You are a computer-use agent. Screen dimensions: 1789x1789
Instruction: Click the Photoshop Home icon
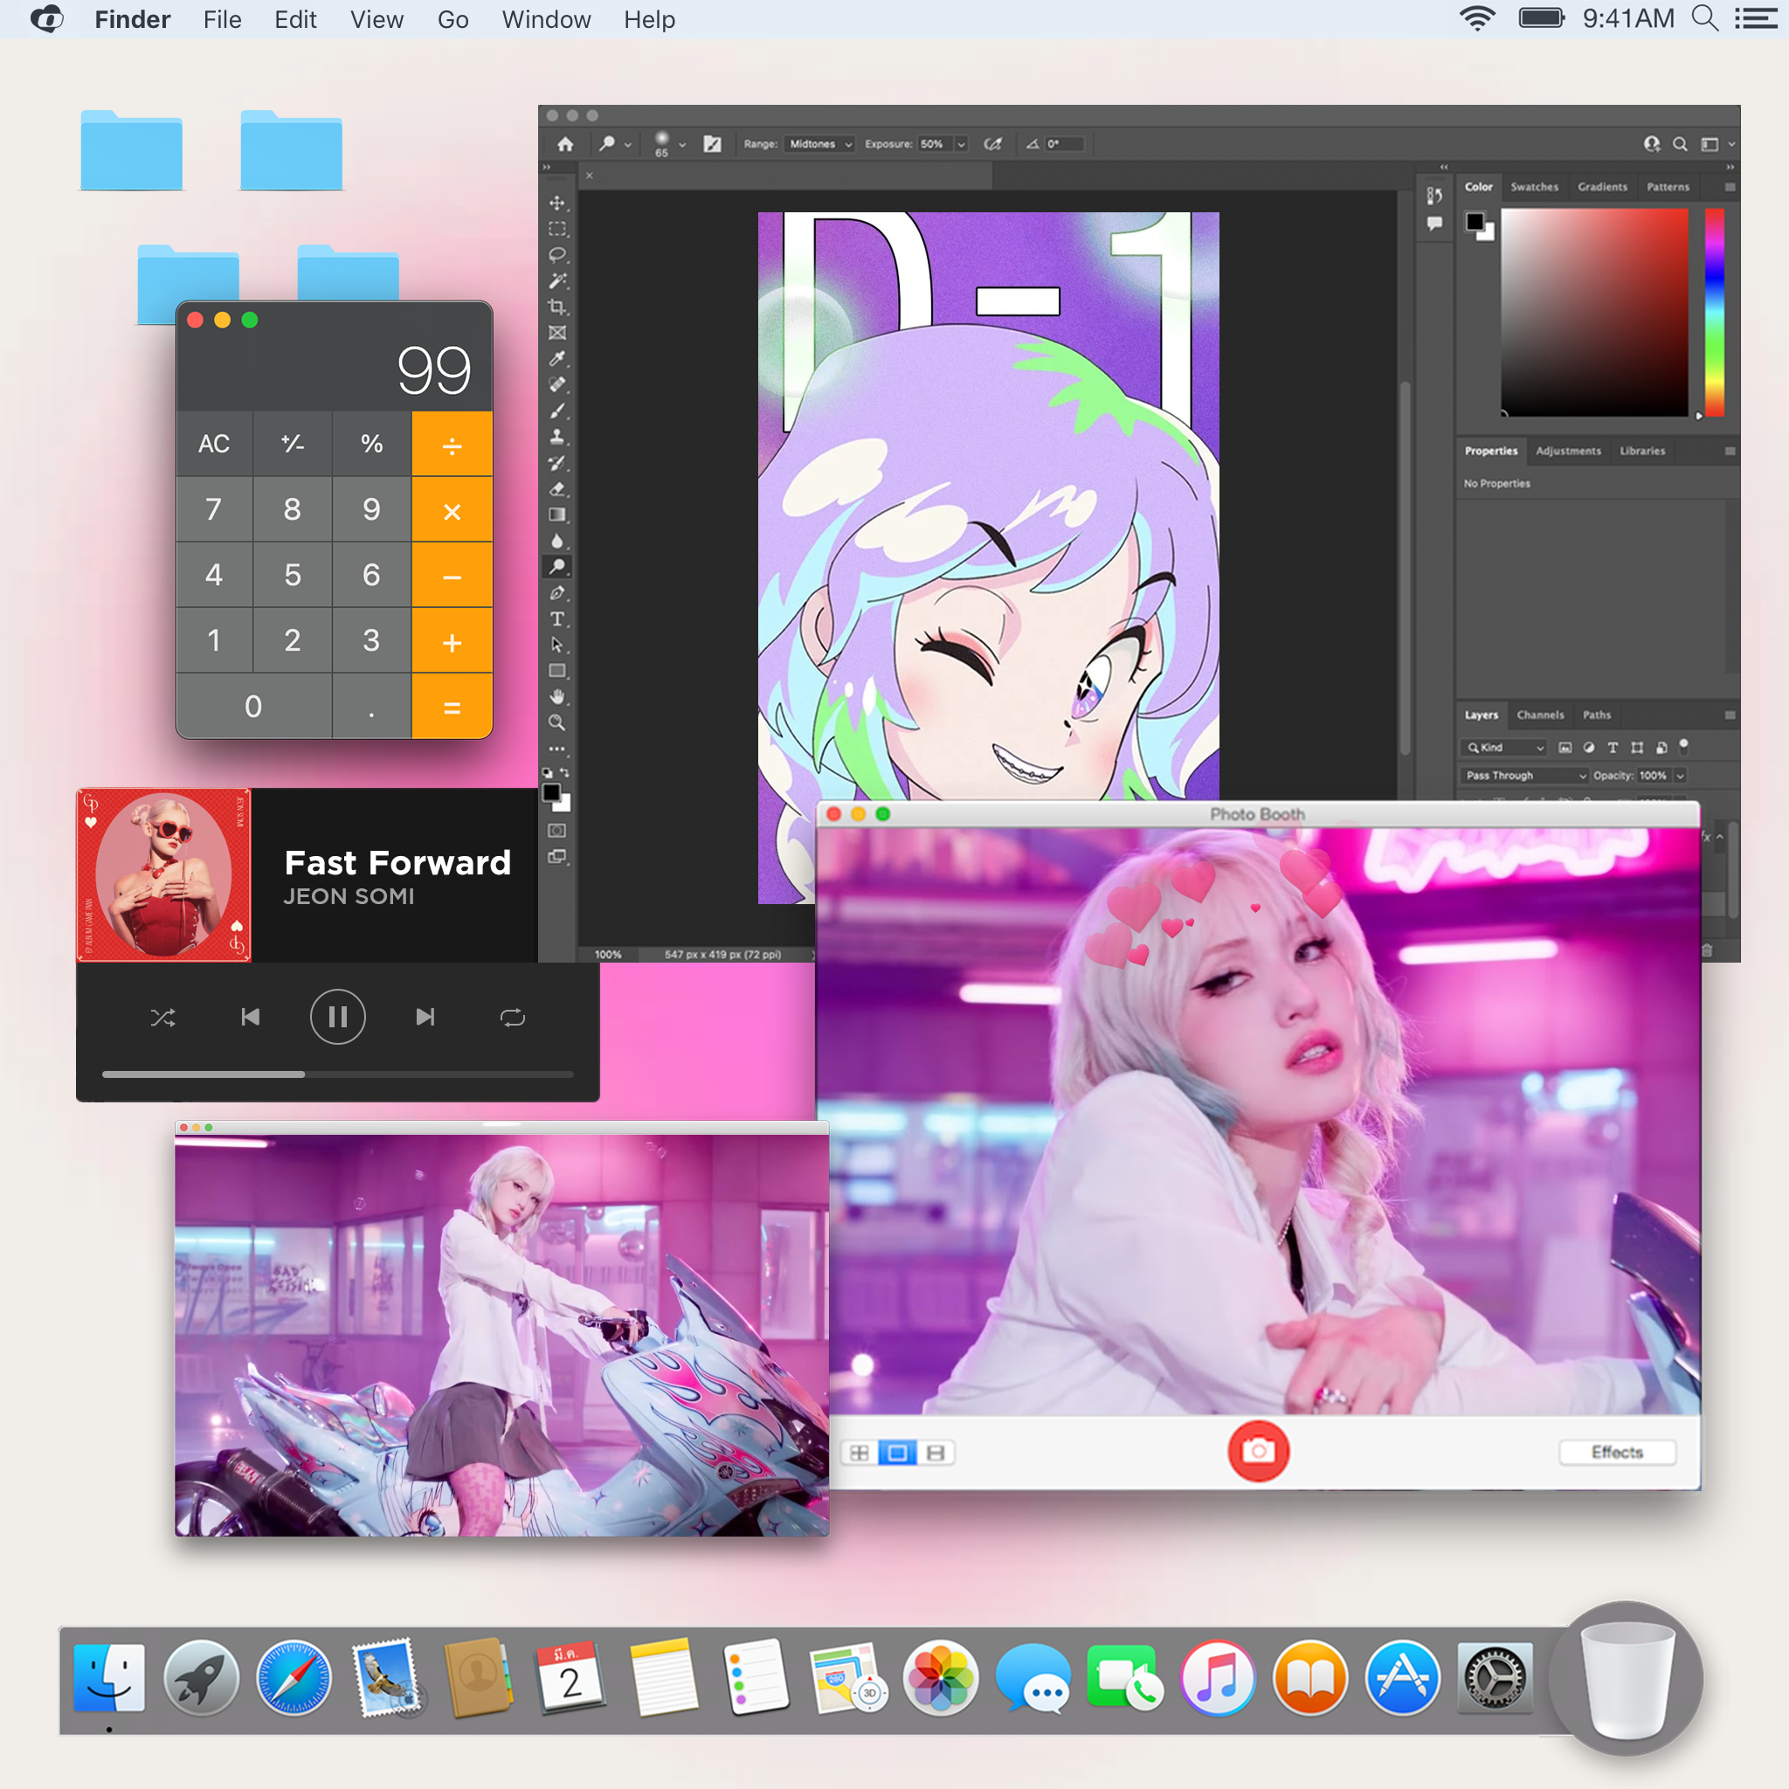pyautogui.click(x=566, y=144)
